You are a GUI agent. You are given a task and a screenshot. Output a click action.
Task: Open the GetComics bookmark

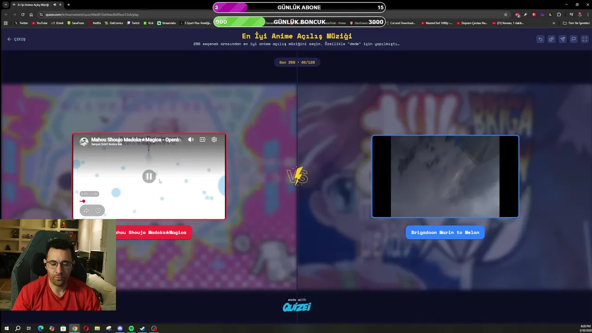click(x=114, y=23)
